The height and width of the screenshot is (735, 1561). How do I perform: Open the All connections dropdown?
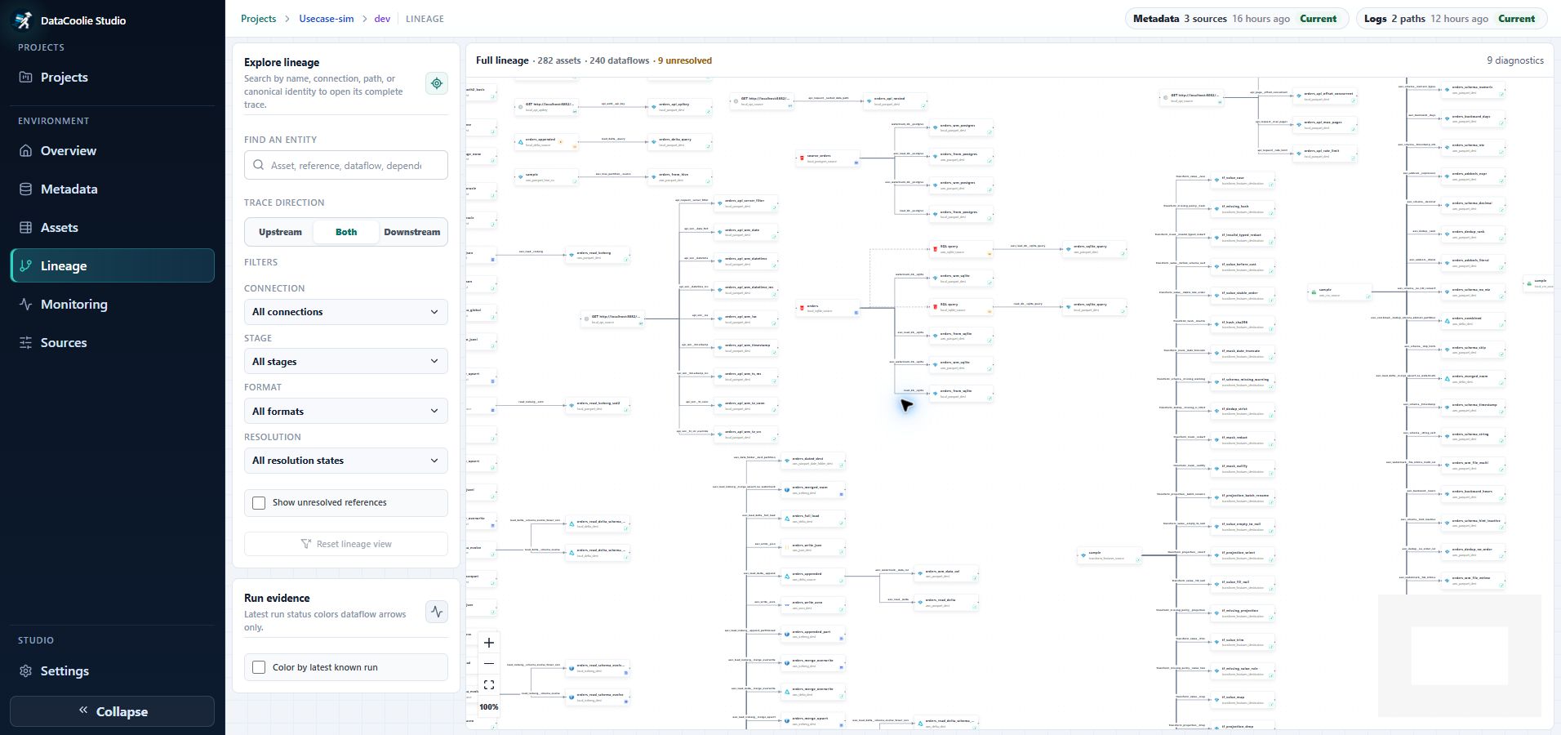[x=346, y=312]
